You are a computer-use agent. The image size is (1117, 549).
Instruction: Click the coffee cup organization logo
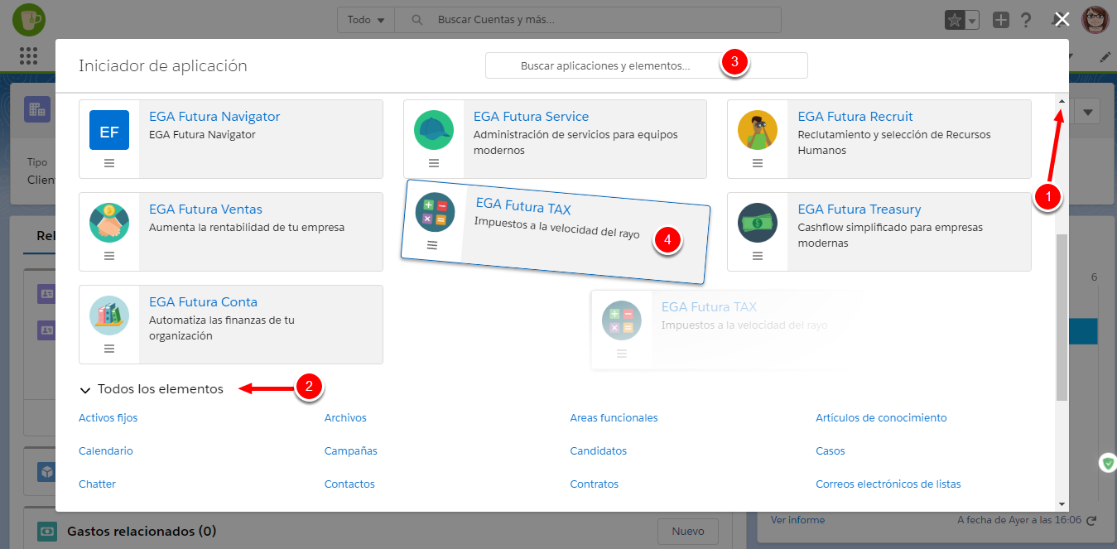pos(30,19)
